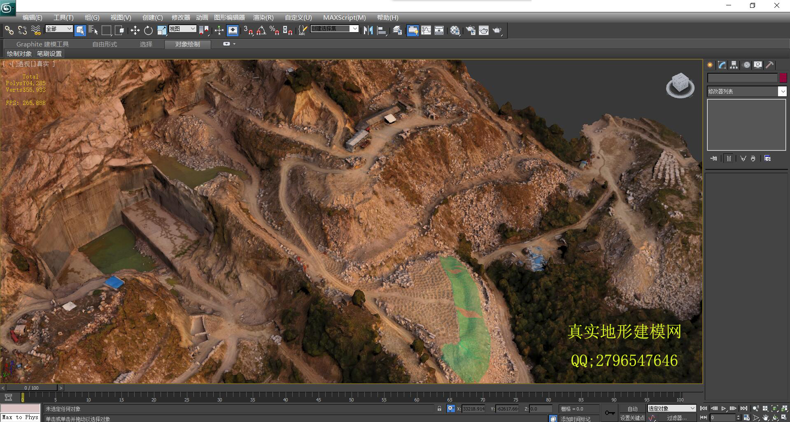This screenshot has width=790, height=422.
Task: Expand the 创建选择集 named selection dropdown
Action: tap(355, 28)
